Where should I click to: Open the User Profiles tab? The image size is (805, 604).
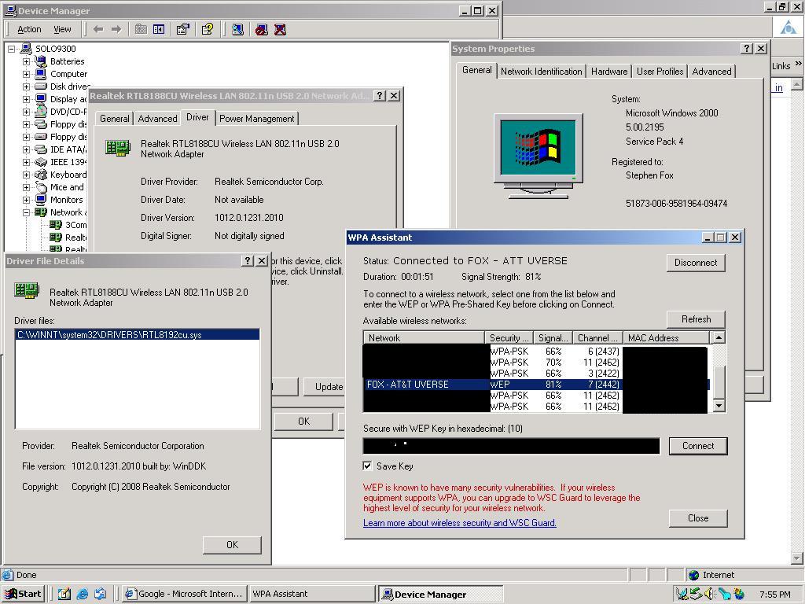point(660,72)
